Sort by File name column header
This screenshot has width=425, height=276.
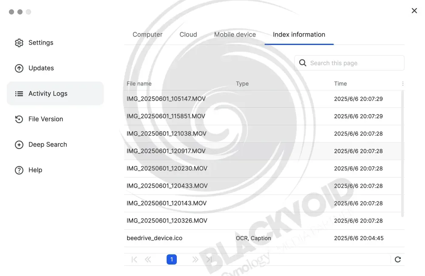(139, 84)
